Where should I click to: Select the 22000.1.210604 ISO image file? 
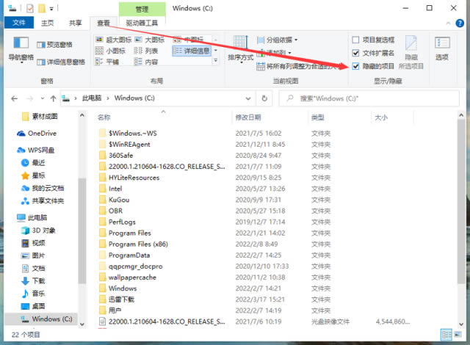click(162, 322)
